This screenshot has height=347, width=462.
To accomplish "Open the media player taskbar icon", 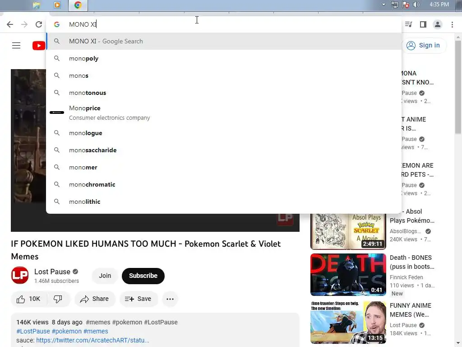I will coord(57,5).
